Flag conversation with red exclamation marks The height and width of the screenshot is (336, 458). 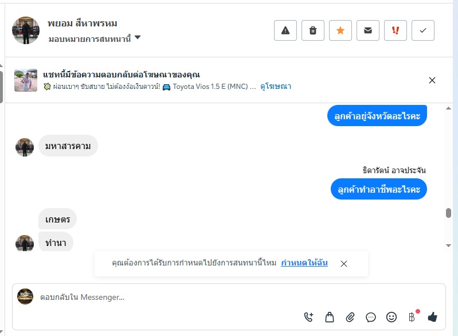(396, 30)
